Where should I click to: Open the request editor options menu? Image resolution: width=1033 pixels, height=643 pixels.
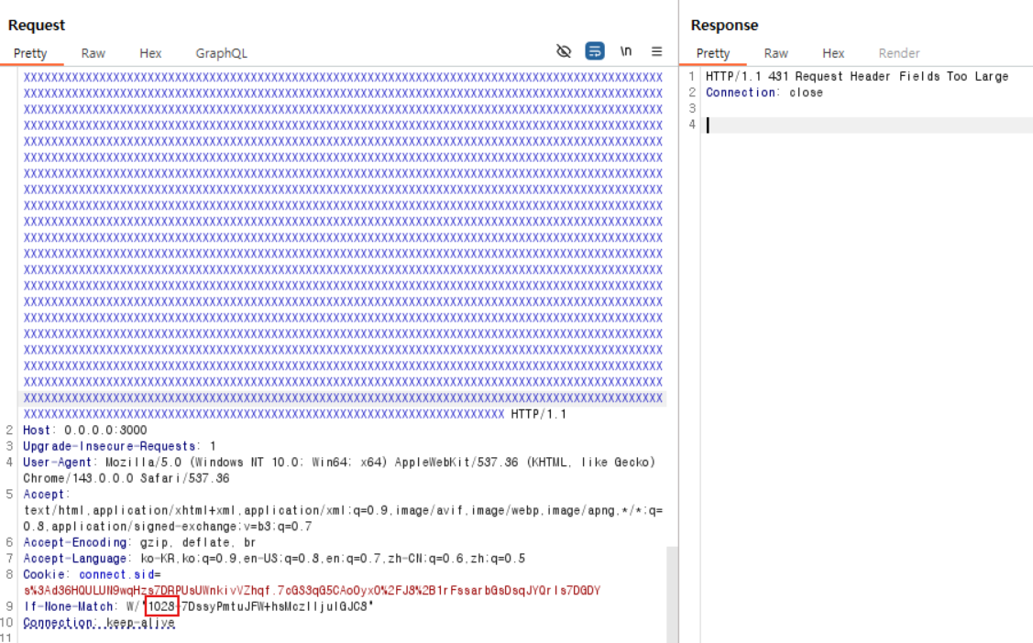click(656, 51)
